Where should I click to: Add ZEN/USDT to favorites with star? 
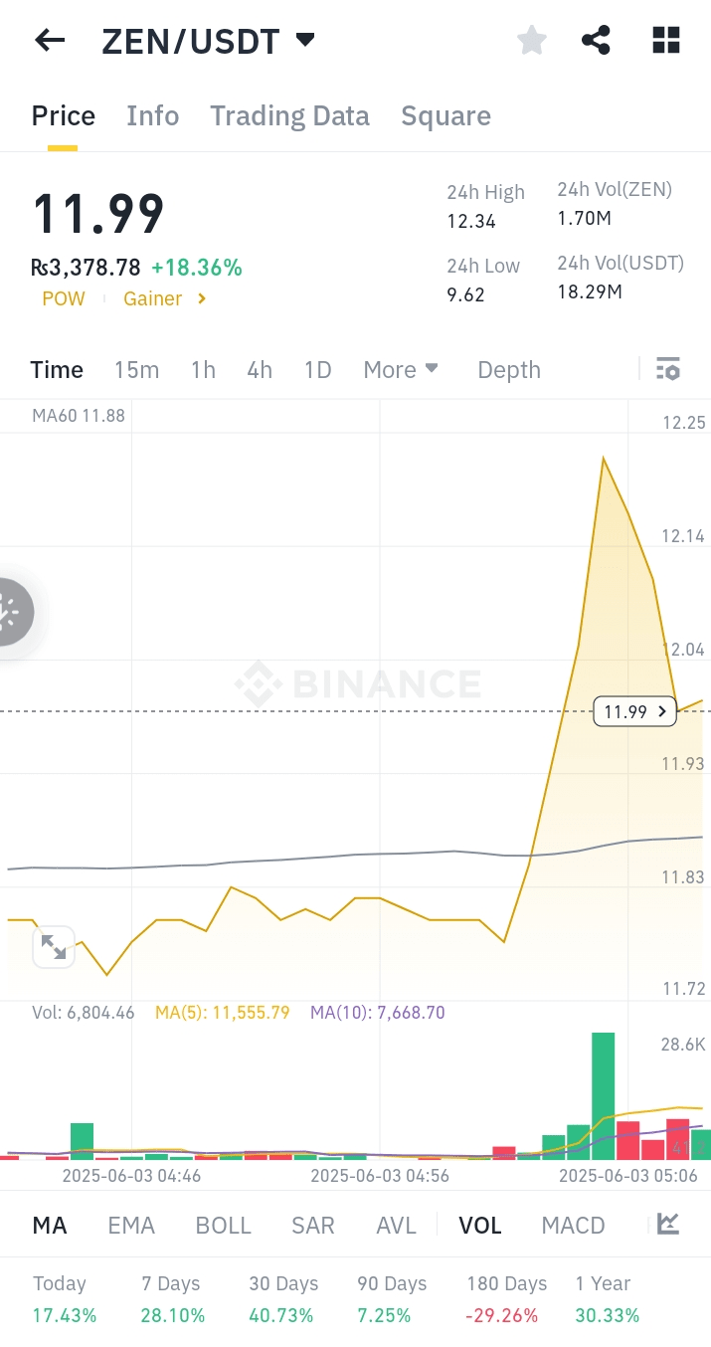(532, 41)
